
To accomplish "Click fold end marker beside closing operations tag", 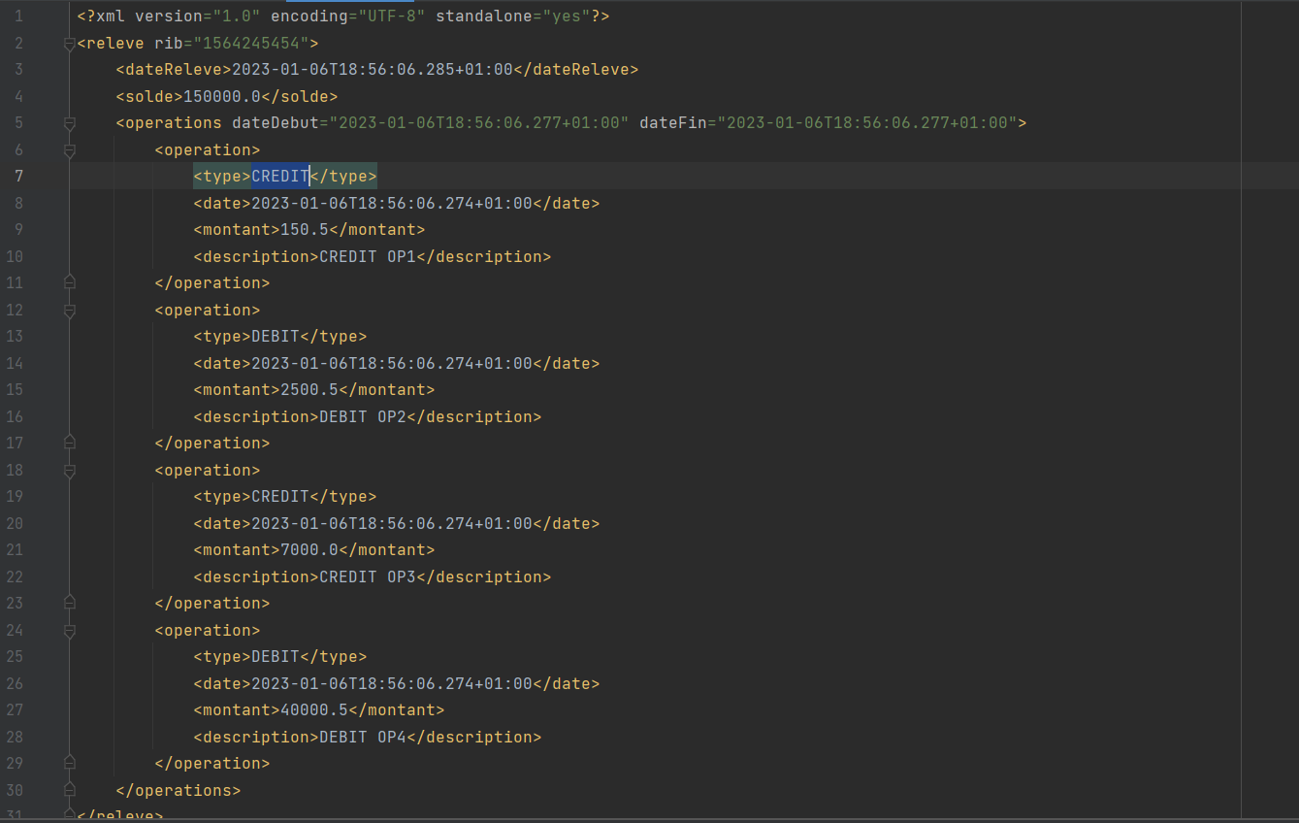I will (69, 789).
